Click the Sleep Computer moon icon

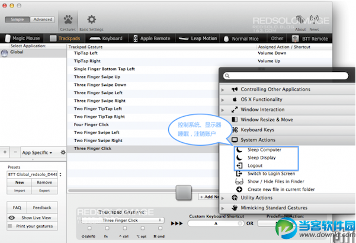coord(239,150)
